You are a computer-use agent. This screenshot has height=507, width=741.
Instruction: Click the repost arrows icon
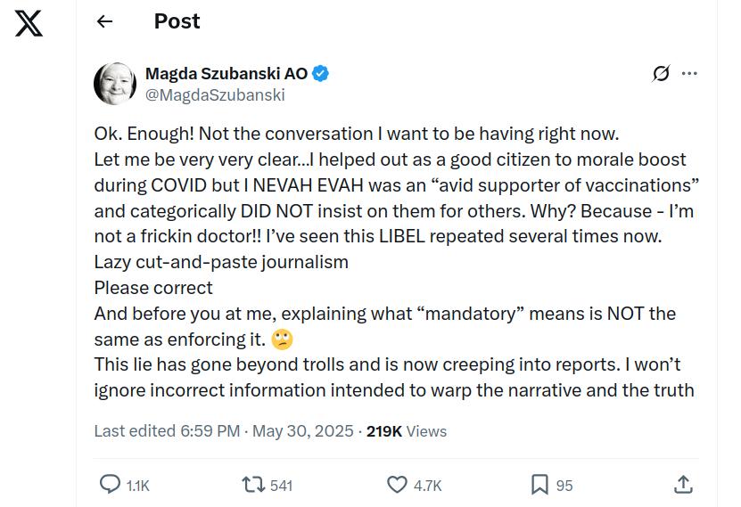point(253,485)
